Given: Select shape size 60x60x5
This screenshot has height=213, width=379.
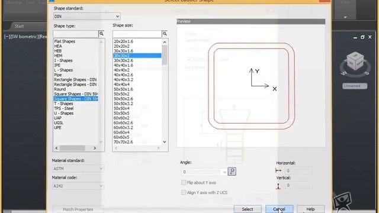Looking at the screenshot, I should point(121,137).
